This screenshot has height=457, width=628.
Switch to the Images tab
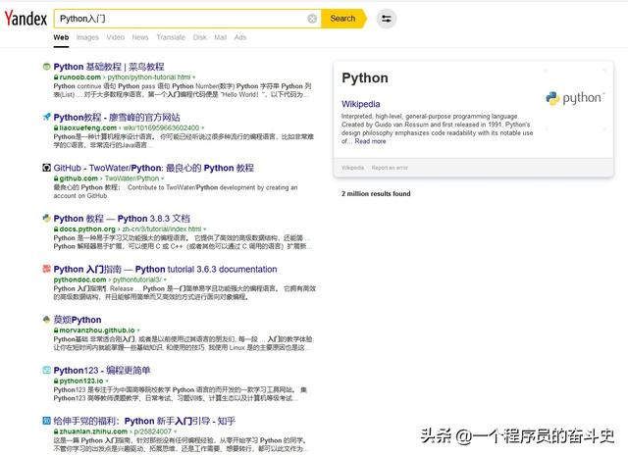(x=87, y=37)
